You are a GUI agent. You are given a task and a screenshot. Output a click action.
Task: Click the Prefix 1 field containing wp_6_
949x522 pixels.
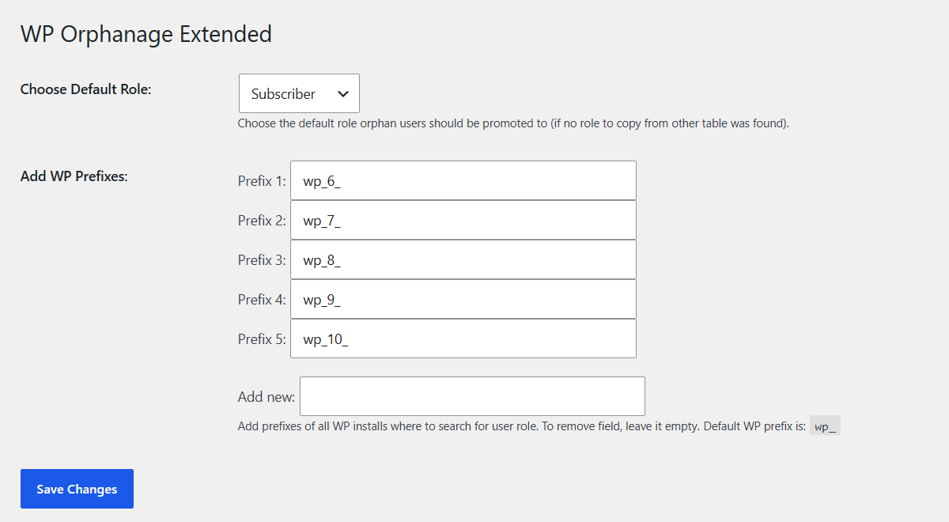463,180
